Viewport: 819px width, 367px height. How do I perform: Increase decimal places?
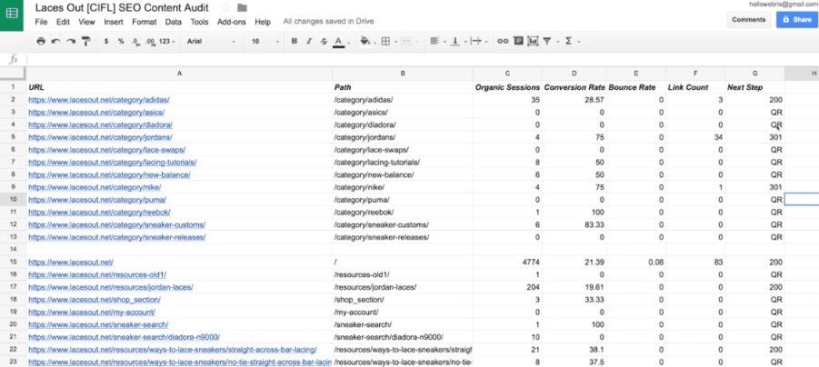coord(150,41)
